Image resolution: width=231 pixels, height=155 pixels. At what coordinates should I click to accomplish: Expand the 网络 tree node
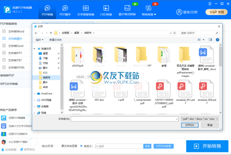(34, 113)
